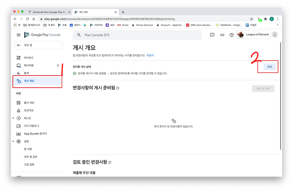
Task: Click the back arrow beside 모든 앱
Action: click(x=19, y=45)
